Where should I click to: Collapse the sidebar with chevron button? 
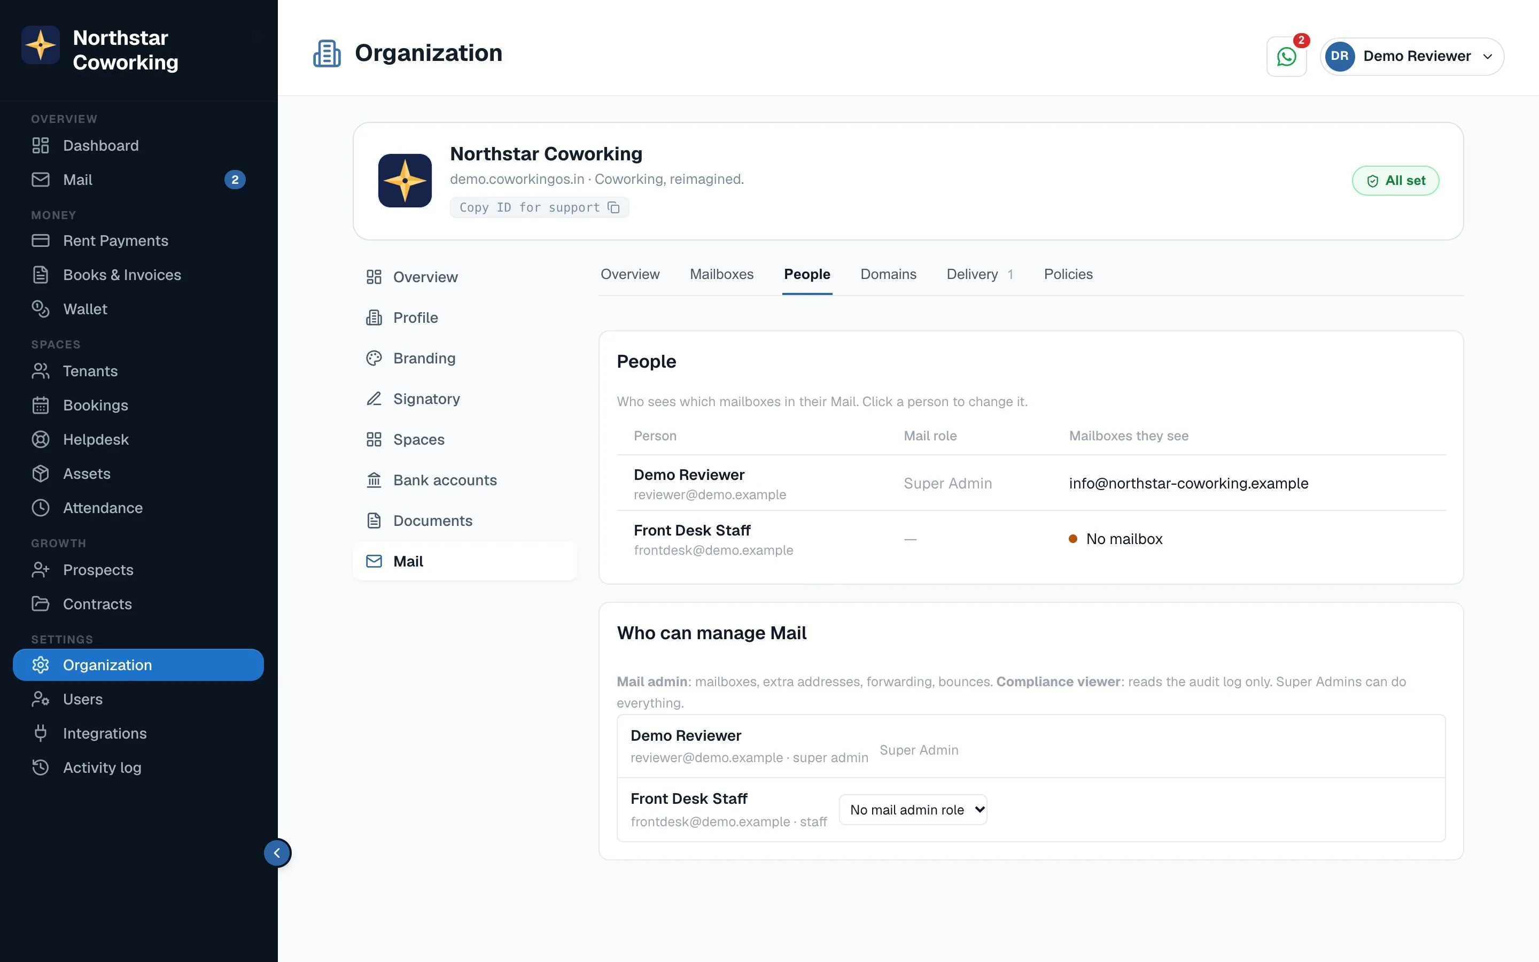(277, 853)
